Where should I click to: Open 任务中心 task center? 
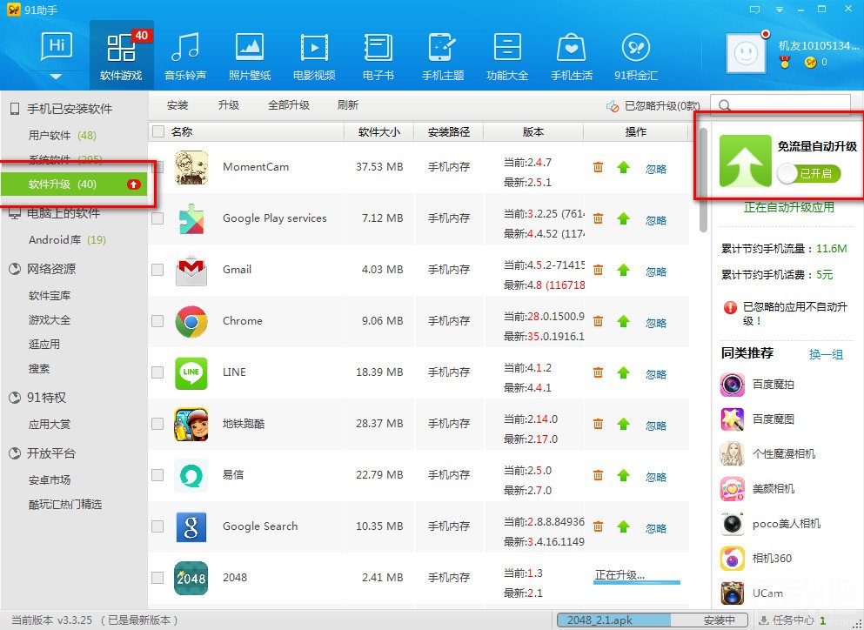click(x=793, y=620)
